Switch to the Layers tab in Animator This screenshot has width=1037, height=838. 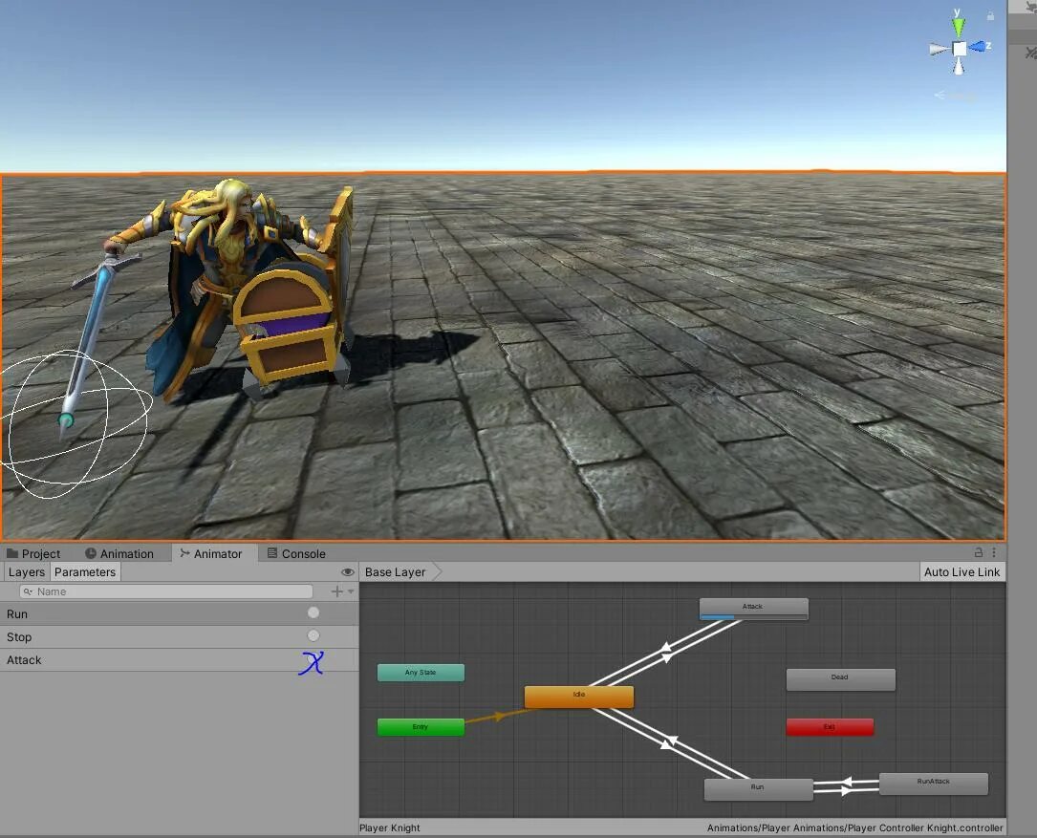coord(27,572)
